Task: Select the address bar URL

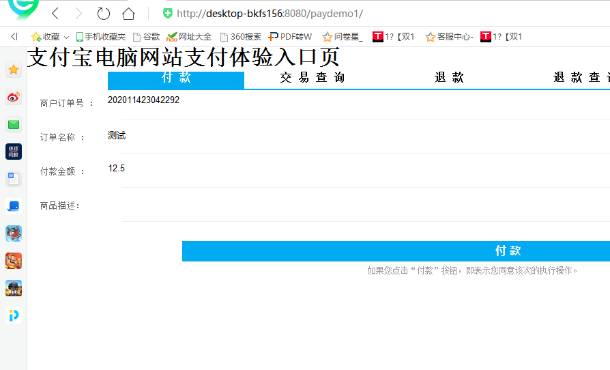Action: coord(270,14)
